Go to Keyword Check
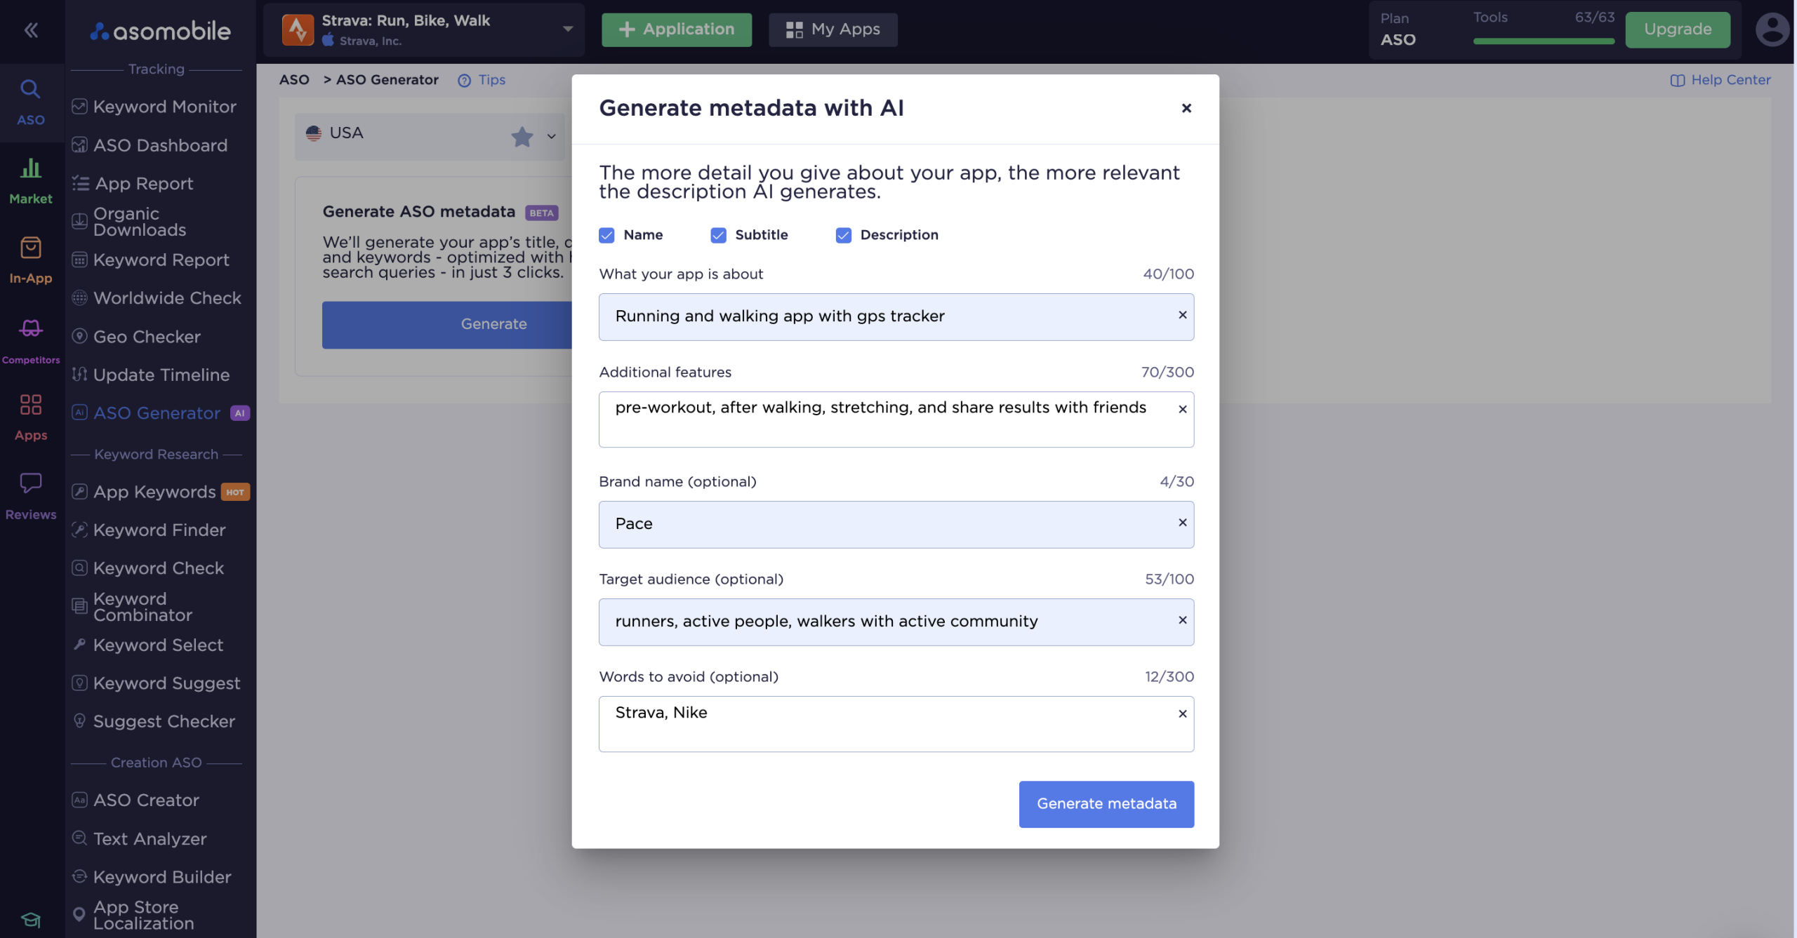 click(x=157, y=568)
